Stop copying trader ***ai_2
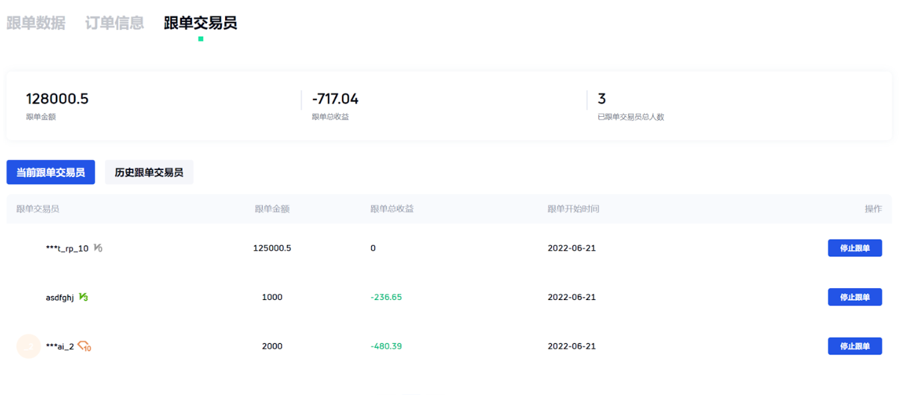Screen dimensions: 921x395 pos(854,346)
